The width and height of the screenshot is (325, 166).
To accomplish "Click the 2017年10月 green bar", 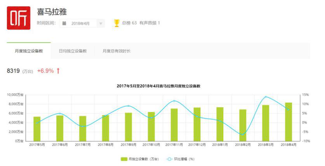I will [151, 127].
